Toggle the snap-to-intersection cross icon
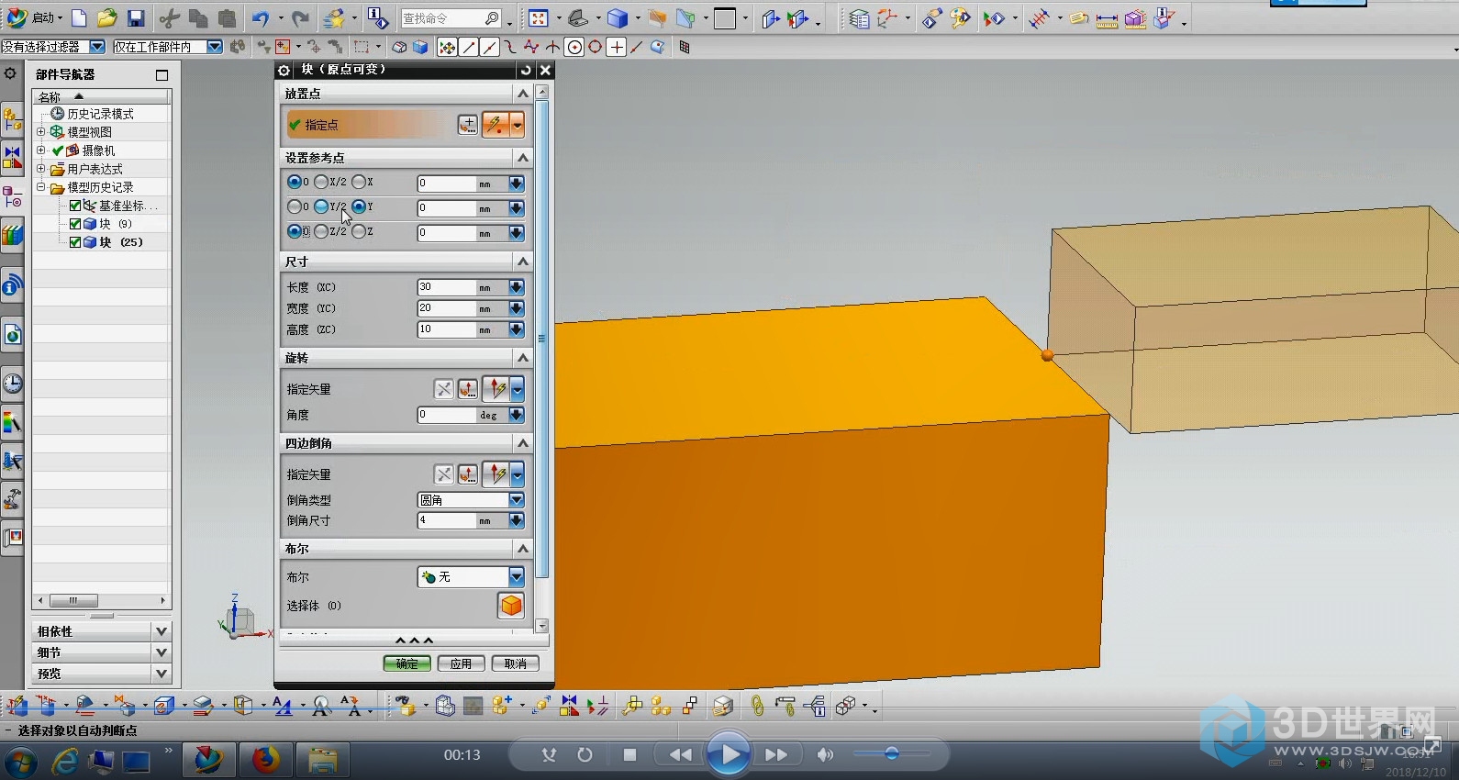Image resolution: width=1459 pixels, height=780 pixels. point(617,47)
